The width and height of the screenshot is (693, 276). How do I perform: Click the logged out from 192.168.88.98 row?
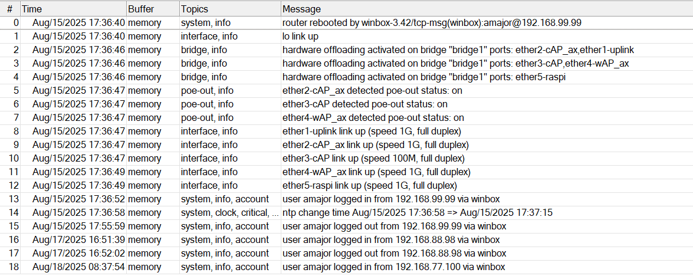click(391, 253)
